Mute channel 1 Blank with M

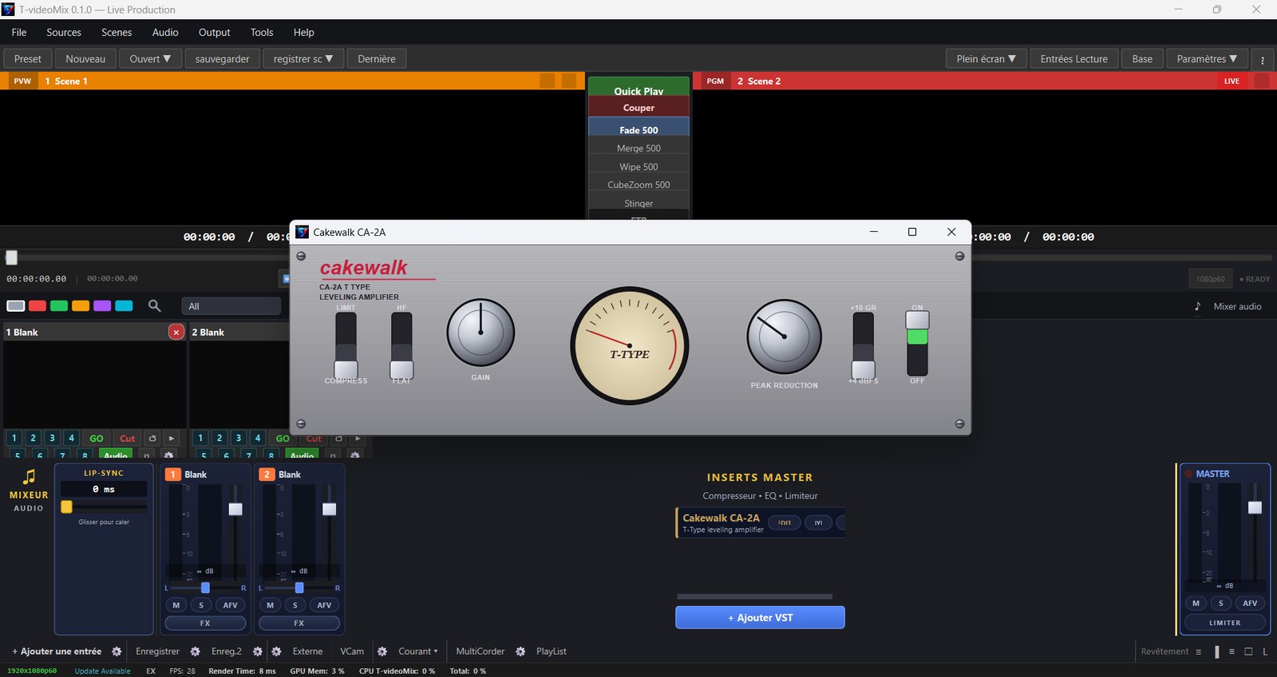[176, 605]
